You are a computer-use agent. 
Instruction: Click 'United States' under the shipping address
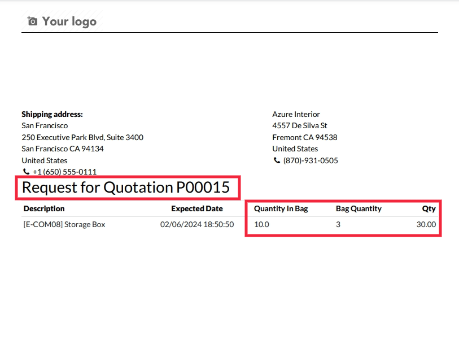(x=45, y=160)
